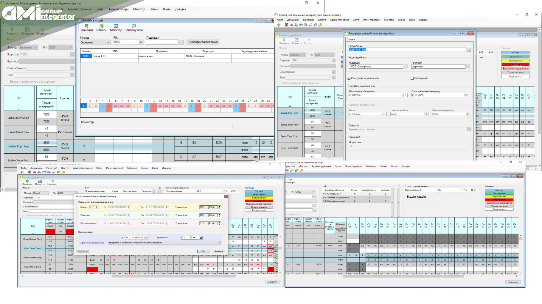Select the Основні tab
The image size is (542, 304).
[351, 40]
